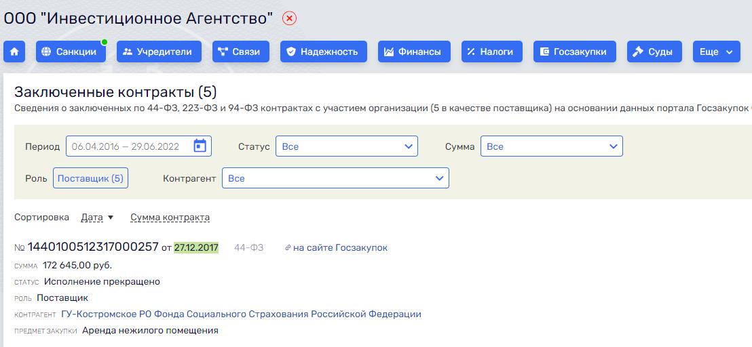Viewport: 752px width, 347px height.
Task: Click the highlighted date 27.12.2017
Action: pos(196,247)
